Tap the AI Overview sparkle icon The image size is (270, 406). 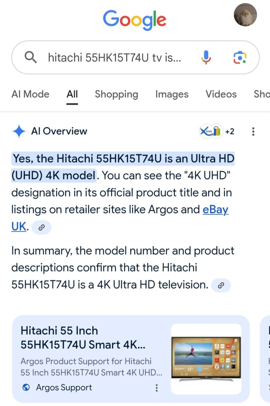coord(19,131)
